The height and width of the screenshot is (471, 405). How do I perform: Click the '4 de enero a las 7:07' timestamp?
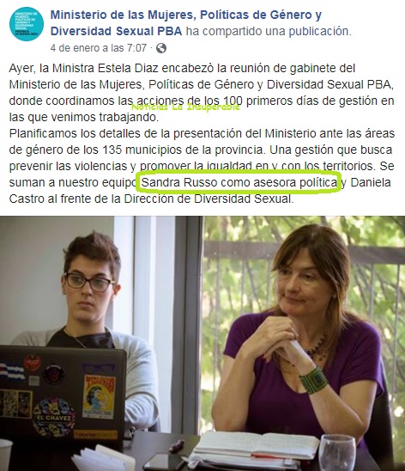pyautogui.click(x=99, y=48)
